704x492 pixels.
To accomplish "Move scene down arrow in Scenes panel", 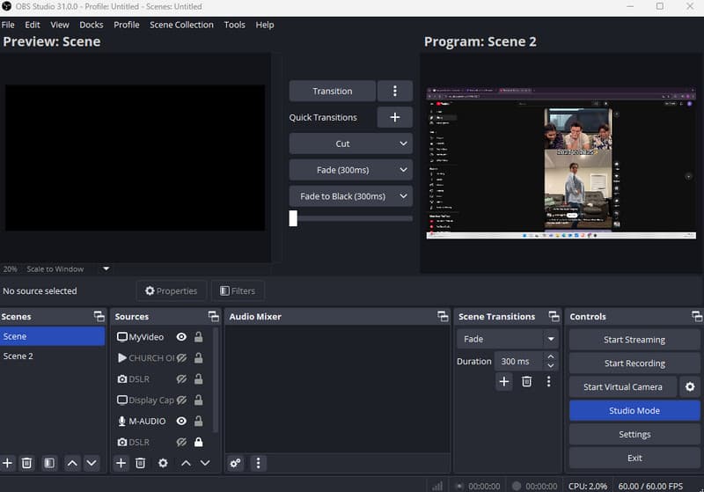I will click(x=92, y=463).
